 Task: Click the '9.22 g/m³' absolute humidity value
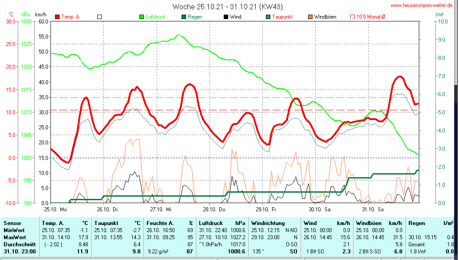pyautogui.click(x=158, y=251)
